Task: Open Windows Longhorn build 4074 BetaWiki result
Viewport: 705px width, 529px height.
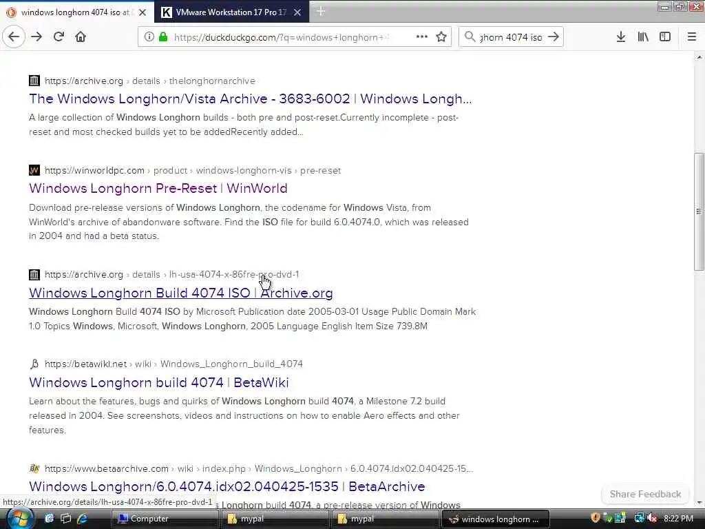Action: [x=159, y=382]
